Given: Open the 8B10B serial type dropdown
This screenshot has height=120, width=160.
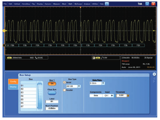Looking at the screenshot, I should (x=79, y=86).
